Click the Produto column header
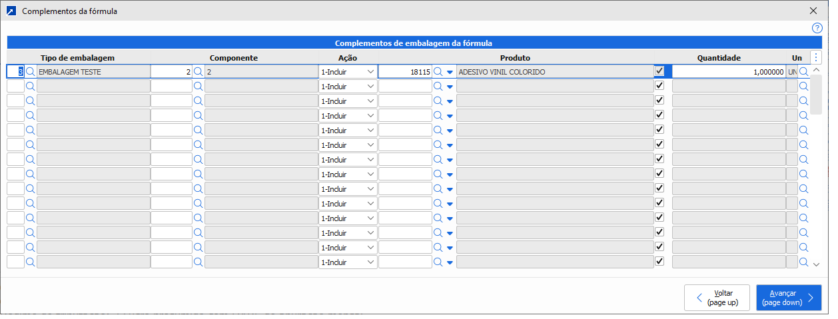 click(x=515, y=58)
